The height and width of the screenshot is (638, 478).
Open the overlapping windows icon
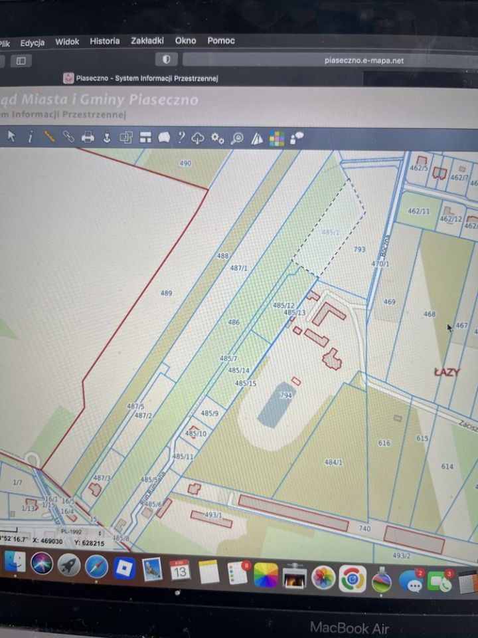(126, 138)
